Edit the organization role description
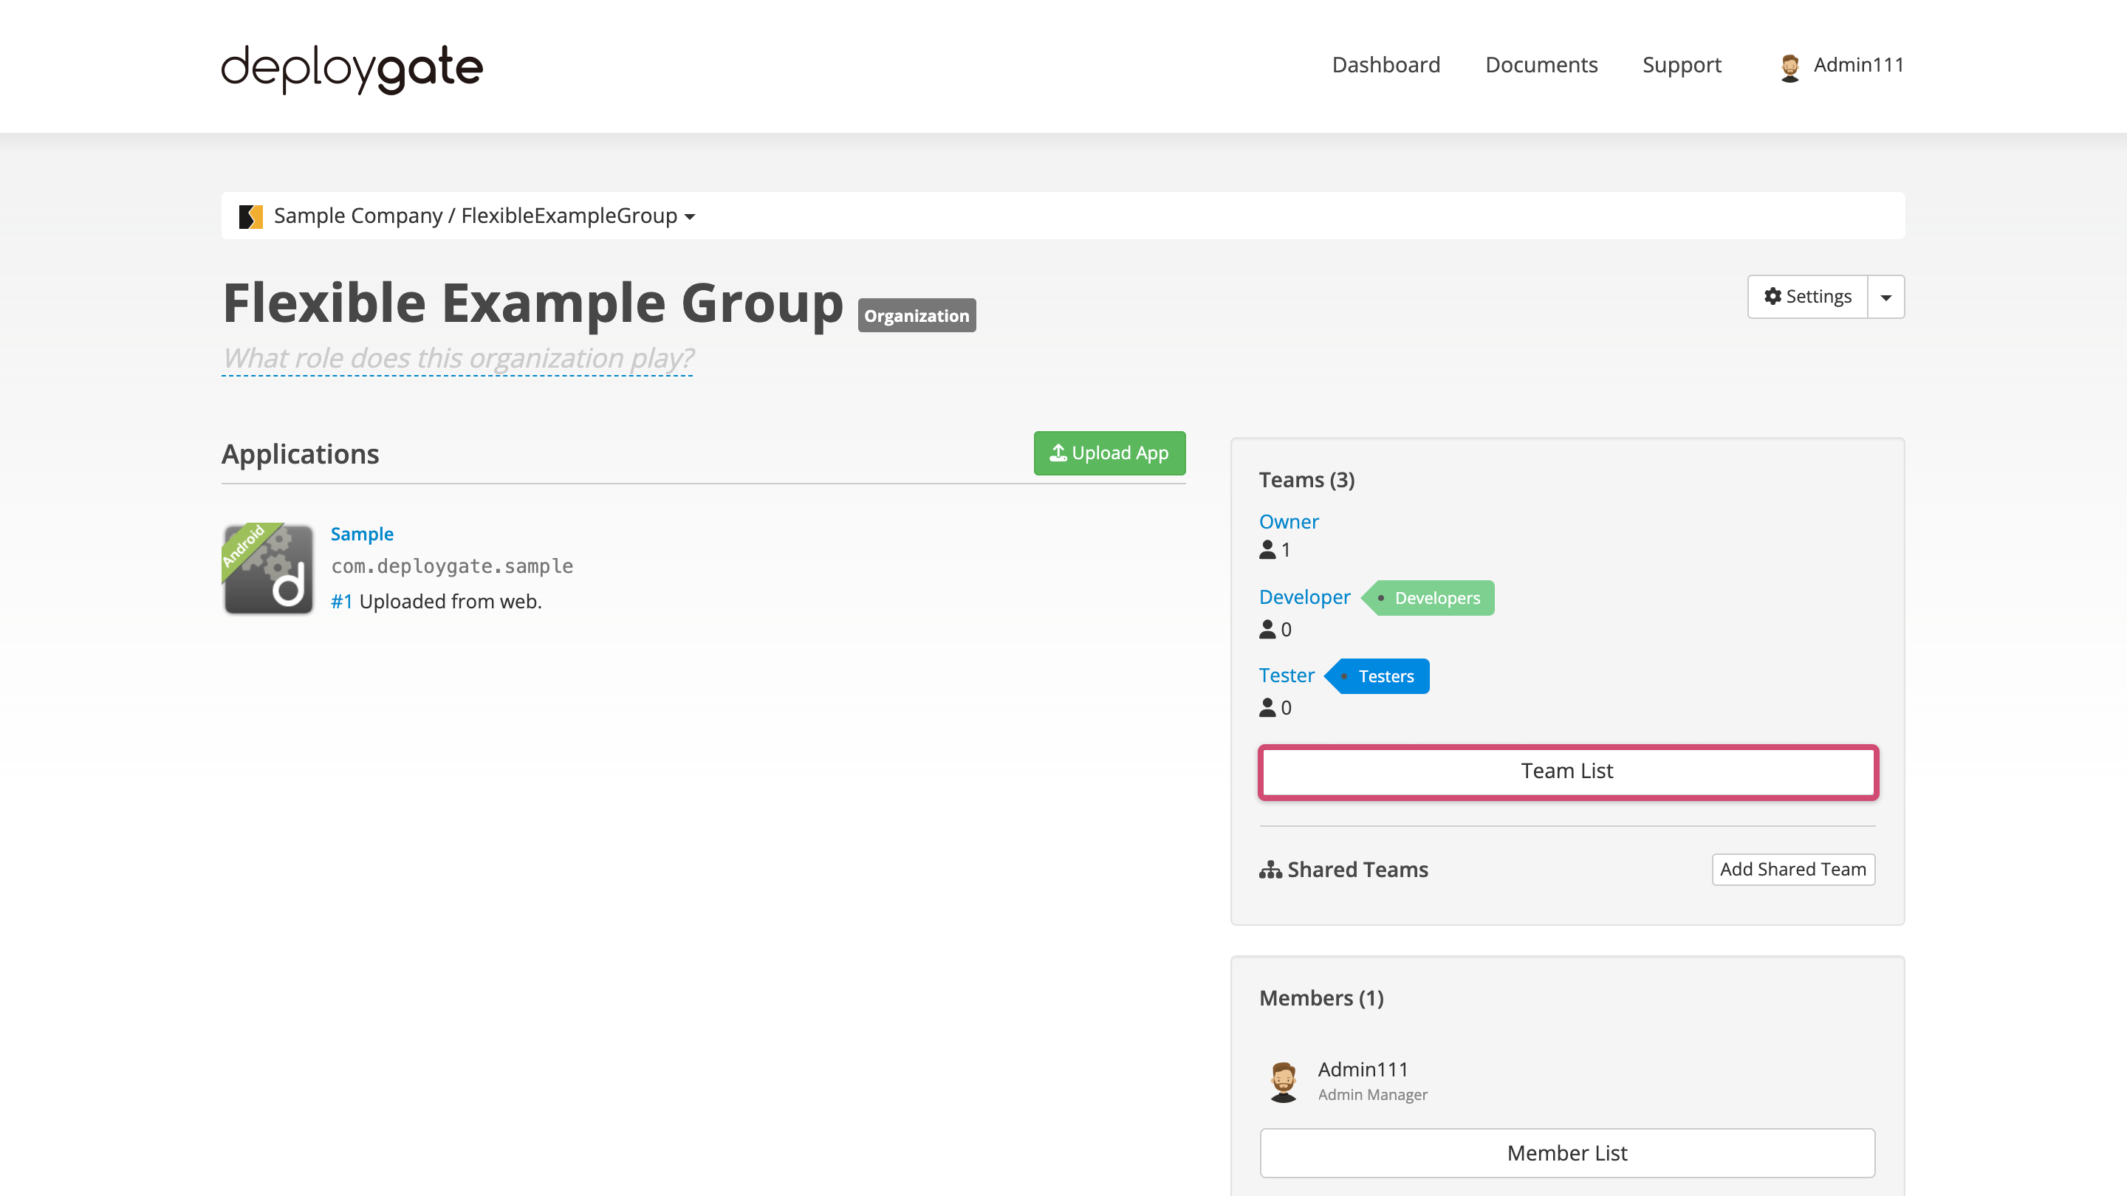Viewport: 2127px width, 1196px height. 456,358
